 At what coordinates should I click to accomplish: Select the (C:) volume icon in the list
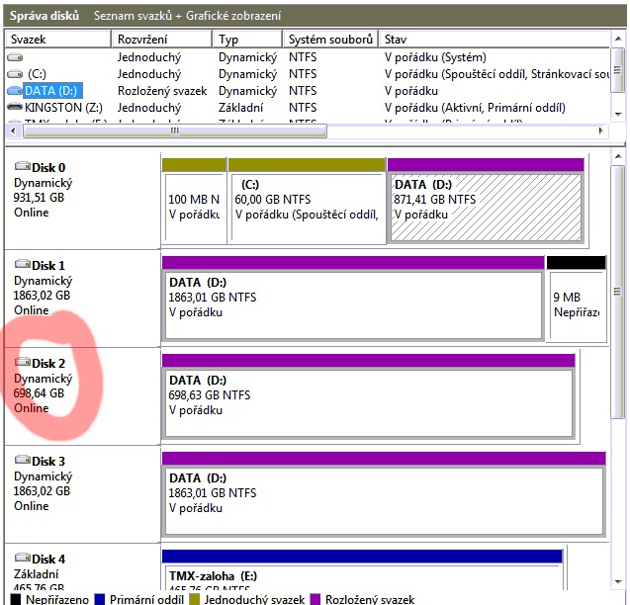pos(15,74)
